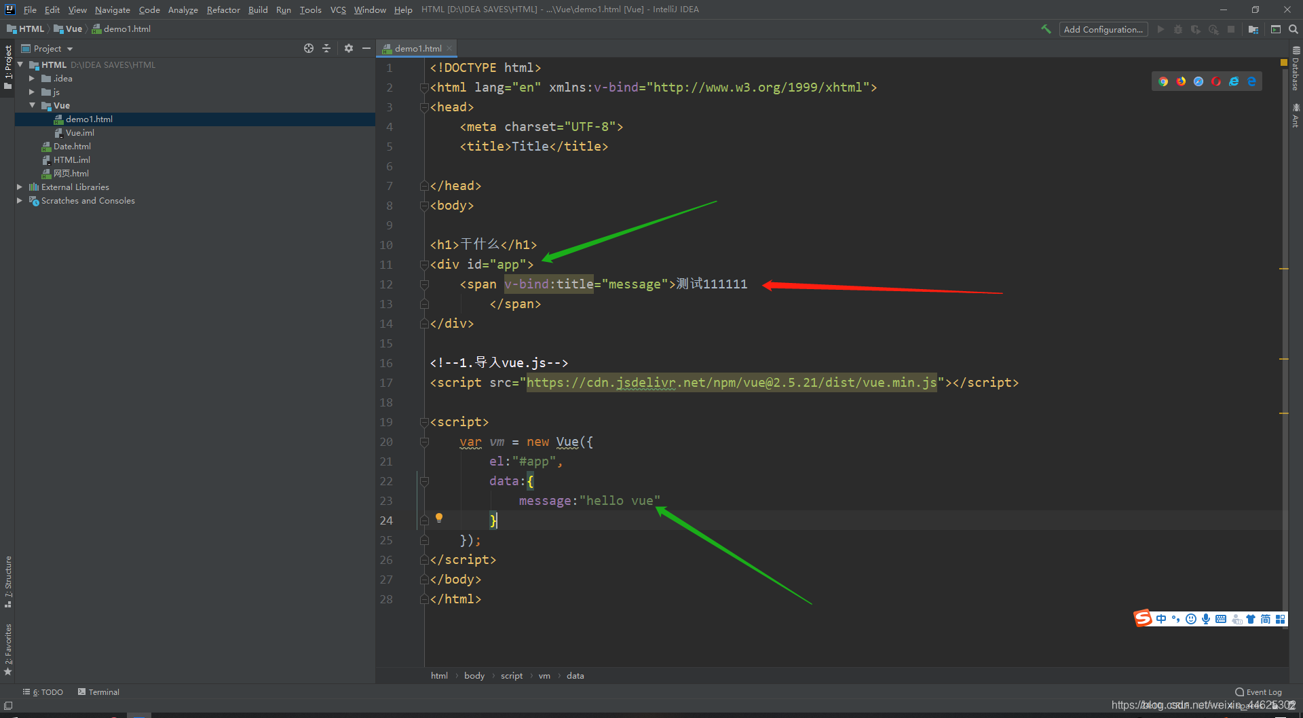Open Project panel settings gear

pos(349,48)
